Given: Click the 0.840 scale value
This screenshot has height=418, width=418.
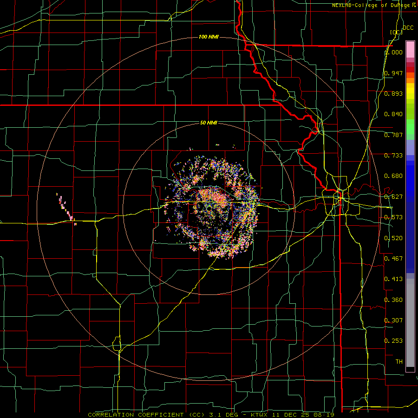Looking at the screenshot, I should pyautogui.click(x=393, y=114).
